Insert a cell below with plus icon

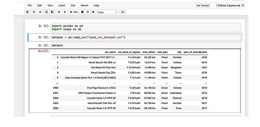(34, 12)
